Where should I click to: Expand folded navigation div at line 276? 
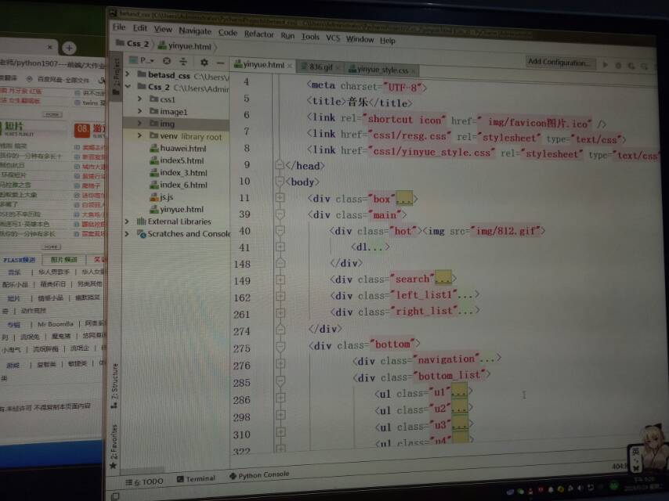(x=280, y=364)
